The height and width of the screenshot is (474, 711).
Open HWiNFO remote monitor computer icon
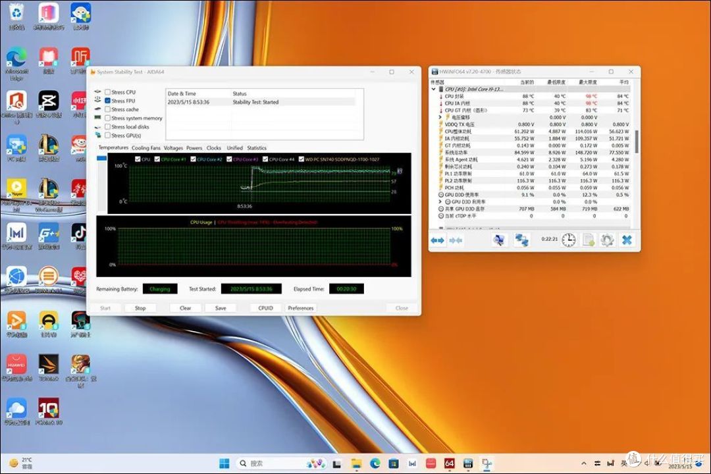[499, 240]
